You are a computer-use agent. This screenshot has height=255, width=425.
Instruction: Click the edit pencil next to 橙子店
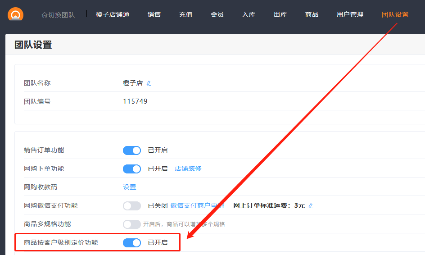[149, 83]
